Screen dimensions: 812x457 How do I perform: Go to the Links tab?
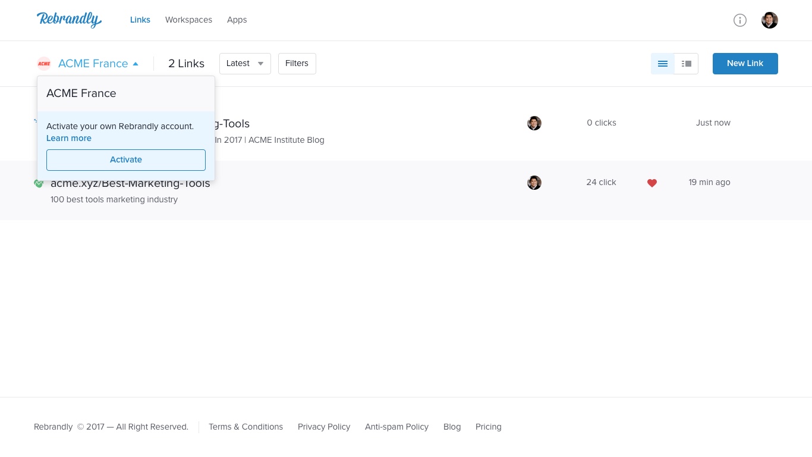140,20
